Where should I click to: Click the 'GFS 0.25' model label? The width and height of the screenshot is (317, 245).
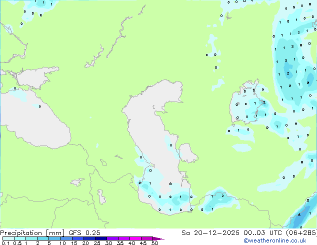point(84,233)
